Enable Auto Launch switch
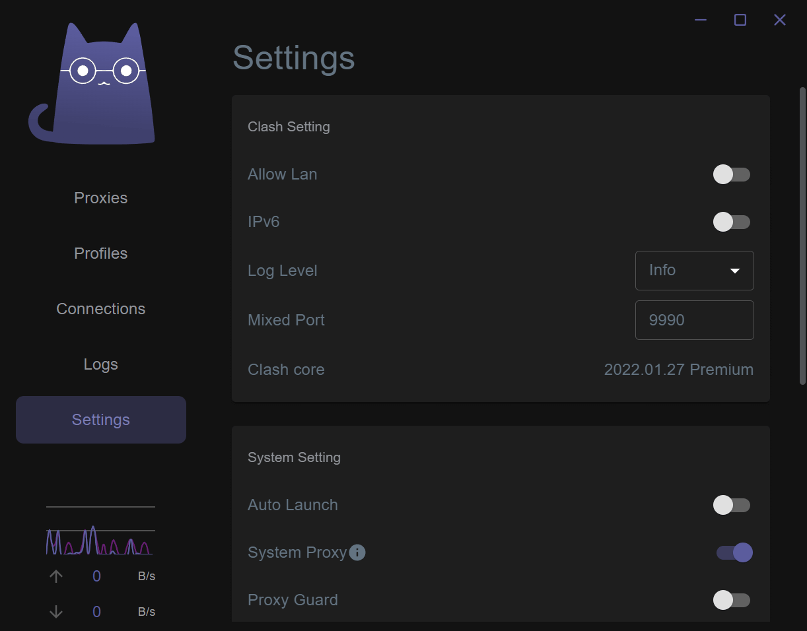807x631 pixels. click(x=732, y=505)
